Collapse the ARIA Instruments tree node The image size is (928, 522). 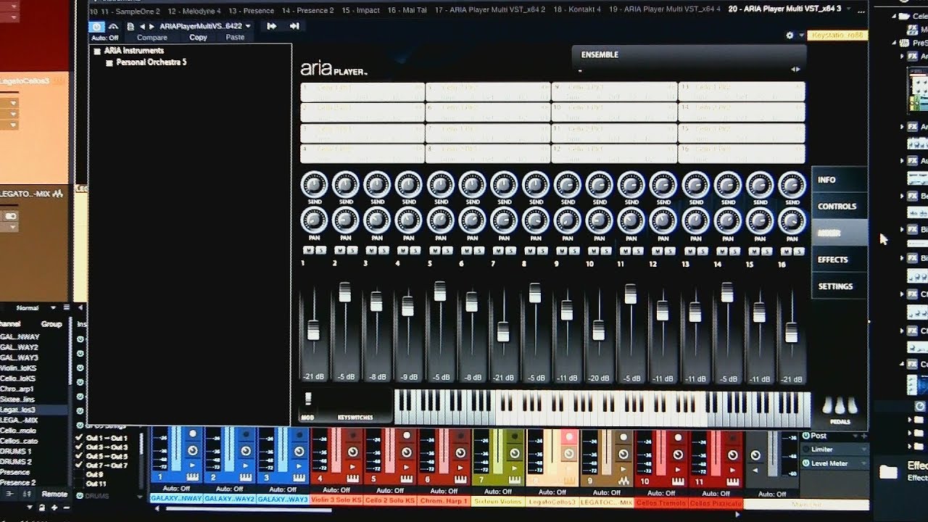point(97,51)
